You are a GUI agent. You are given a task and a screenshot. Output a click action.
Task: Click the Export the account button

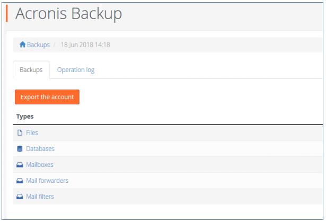click(x=47, y=97)
